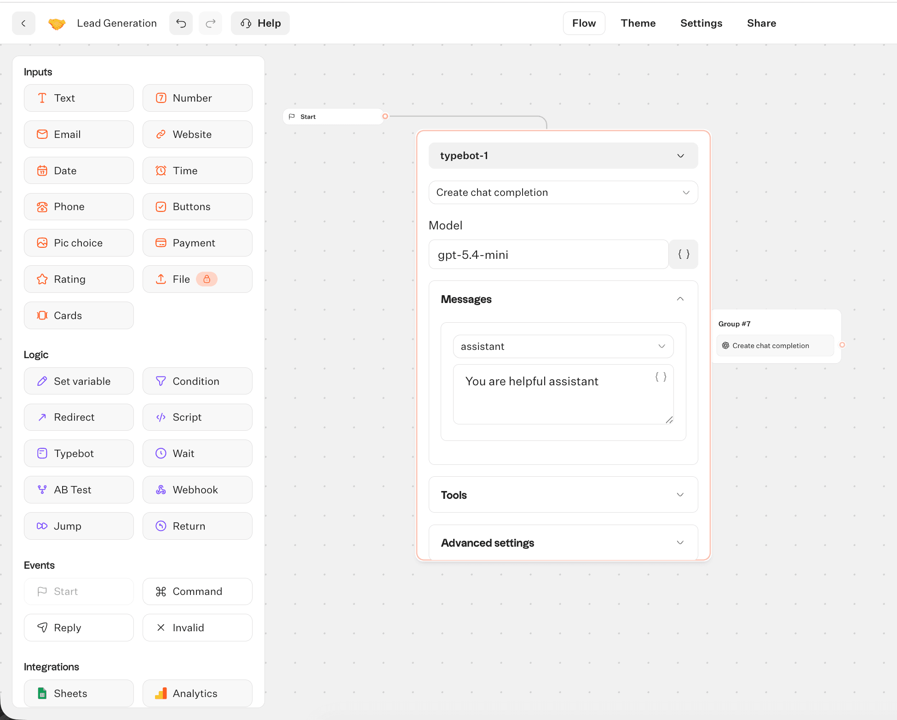Select the Cards input block
This screenshot has width=897, height=720.
[x=79, y=315]
